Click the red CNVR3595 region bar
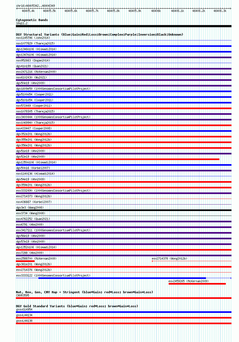239x342 pixels. [x=124, y=298]
